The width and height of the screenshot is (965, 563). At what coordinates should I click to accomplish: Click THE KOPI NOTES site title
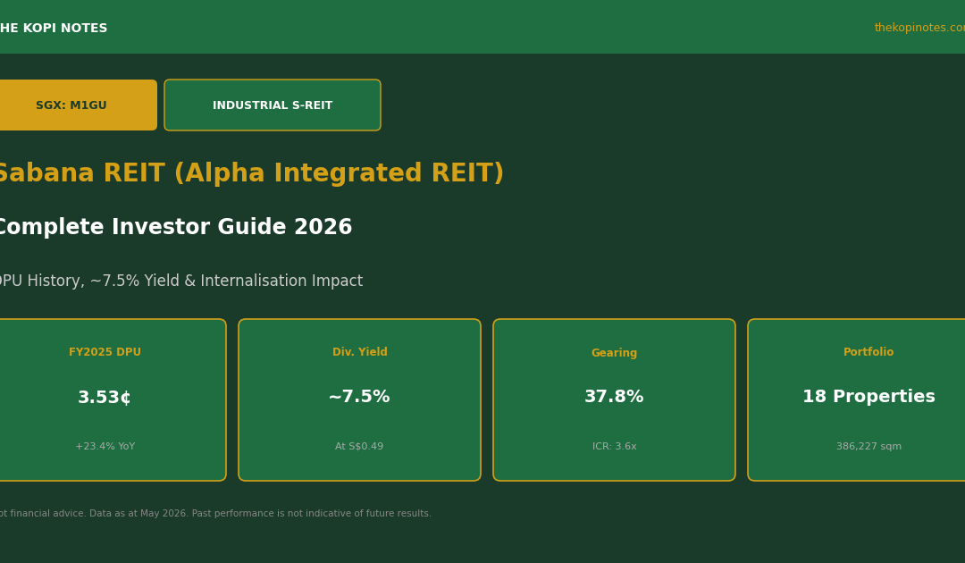[x=53, y=29]
